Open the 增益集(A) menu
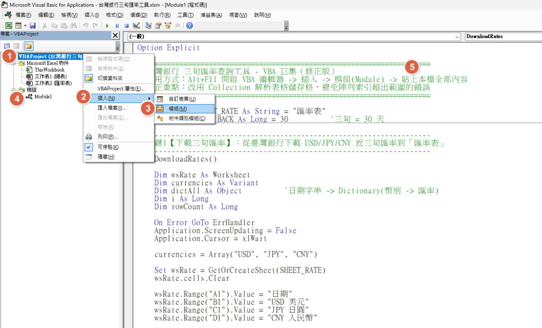Image resolution: width=542 pixels, height=328 pixels. (x=211, y=15)
